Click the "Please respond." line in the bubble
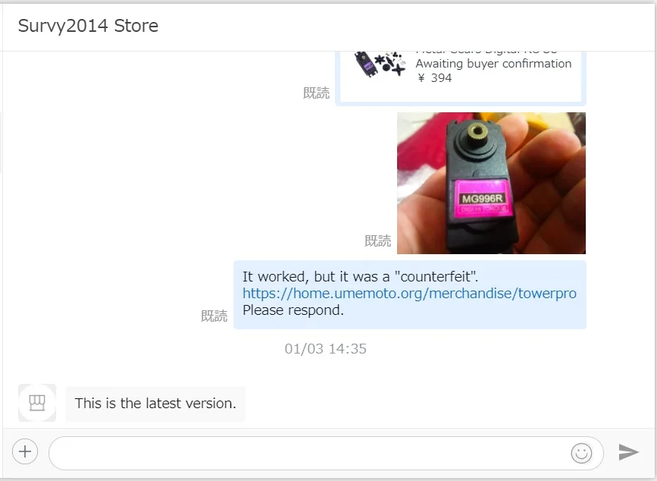The height and width of the screenshot is (481, 657). pos(293,310)
